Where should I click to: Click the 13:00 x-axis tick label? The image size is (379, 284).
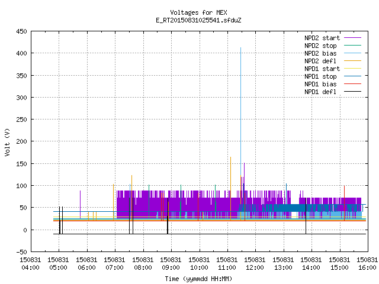pos(283,267)
